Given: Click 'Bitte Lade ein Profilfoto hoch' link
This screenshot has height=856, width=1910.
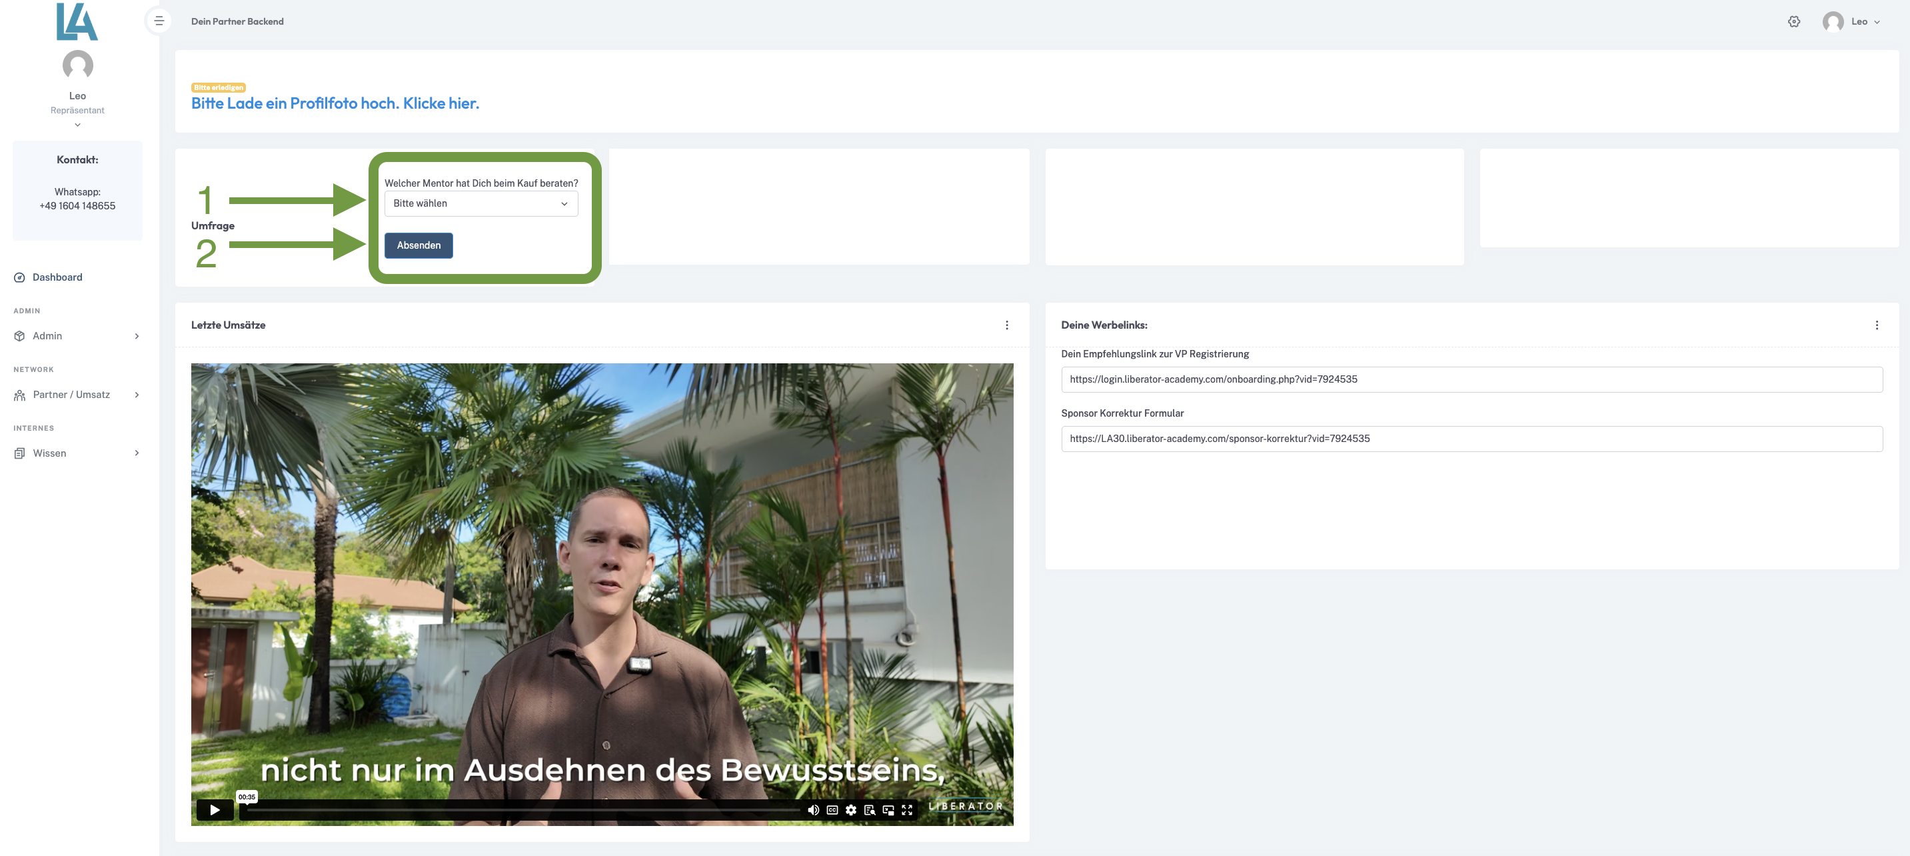Looking at the screenshot, I should (x=335, y=103).
